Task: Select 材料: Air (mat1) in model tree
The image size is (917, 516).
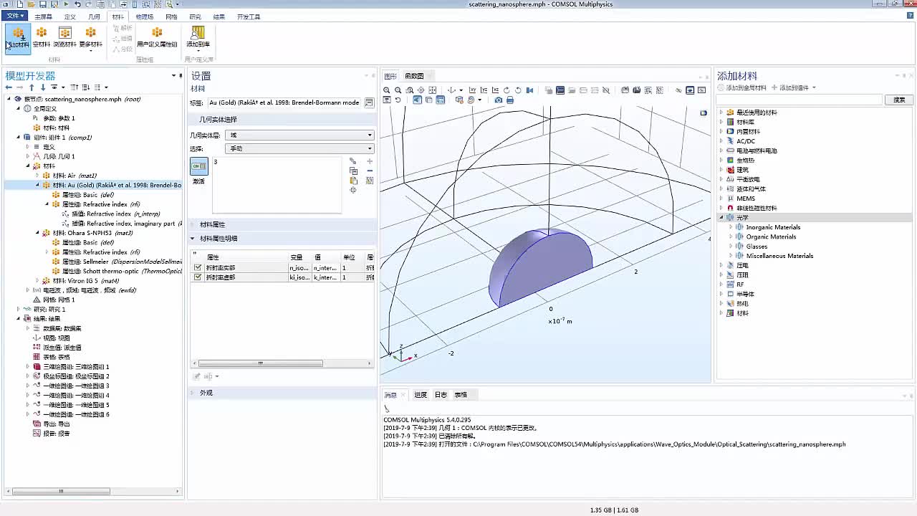Action: 75,176
